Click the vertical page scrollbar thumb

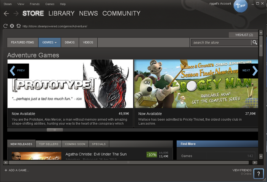point(261,46)
